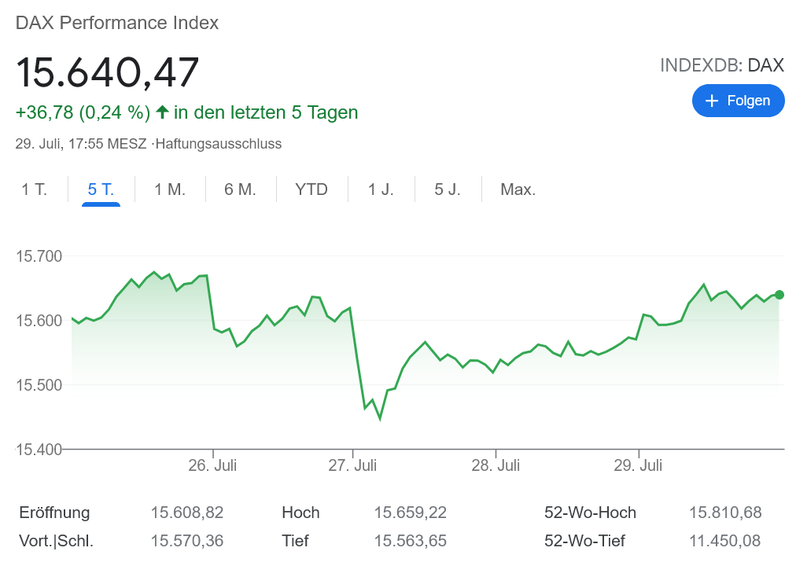Click the Tief value 15.563,65
The image size is (796, 566).
point(410,541)
